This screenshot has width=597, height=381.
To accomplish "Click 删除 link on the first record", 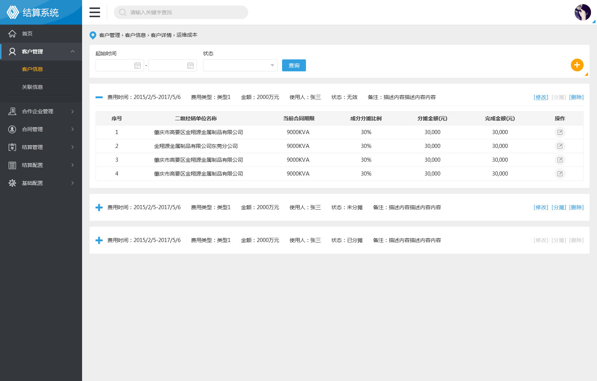I will 576,97.
